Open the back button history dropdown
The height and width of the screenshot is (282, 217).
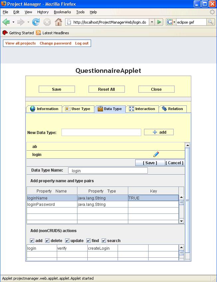[14, 22]
